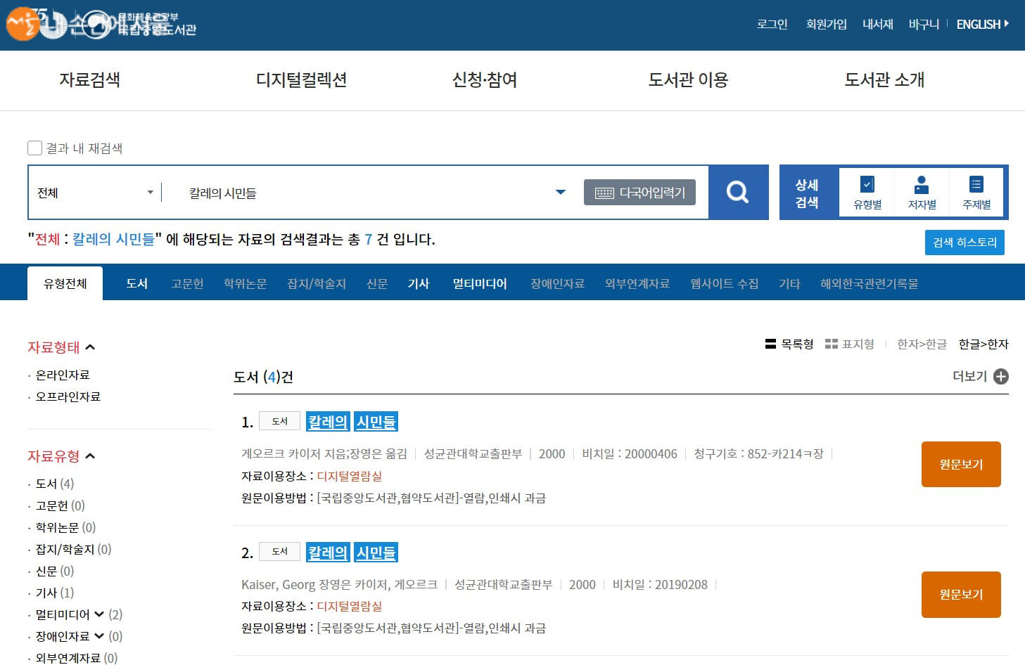Select the 기타 tab
Viewport: 1025px width, 665px height.
789,283
